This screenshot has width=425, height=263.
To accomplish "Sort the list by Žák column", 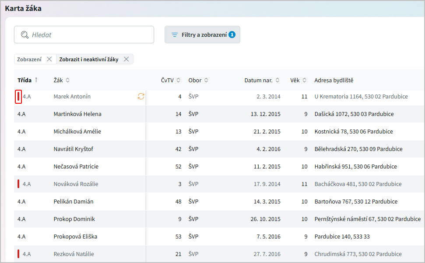I will (x=61, y=80).
